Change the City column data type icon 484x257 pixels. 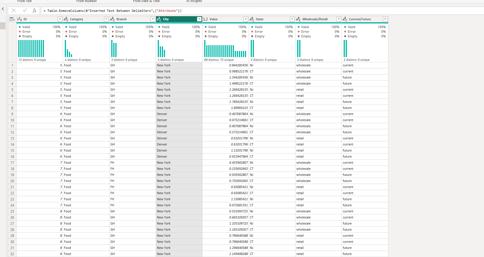[x=159, y=19]
